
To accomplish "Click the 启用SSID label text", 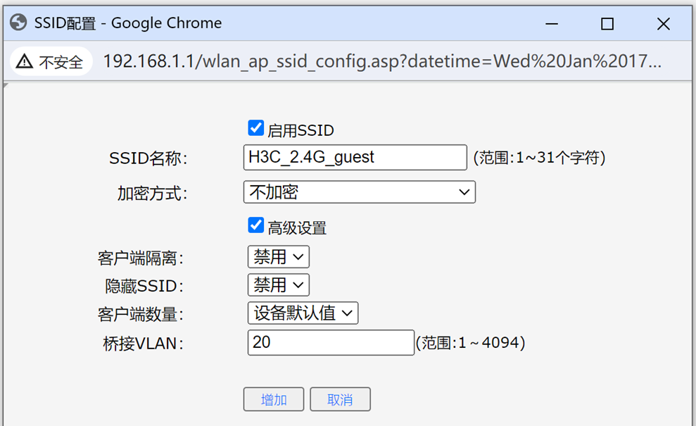I will tap(300, 130).
